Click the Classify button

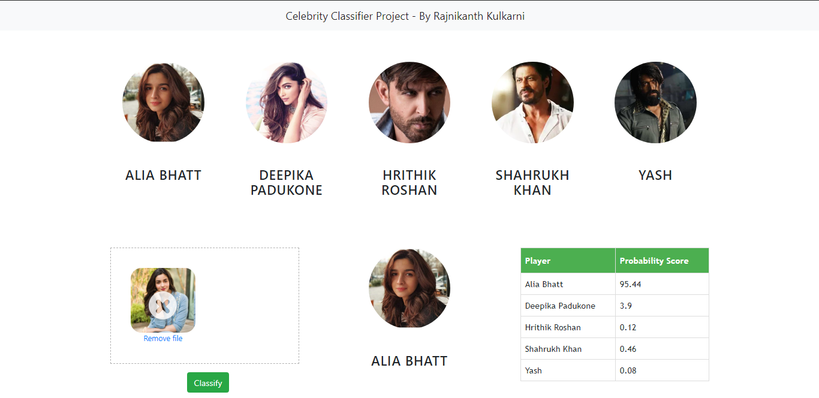[207, 382]
